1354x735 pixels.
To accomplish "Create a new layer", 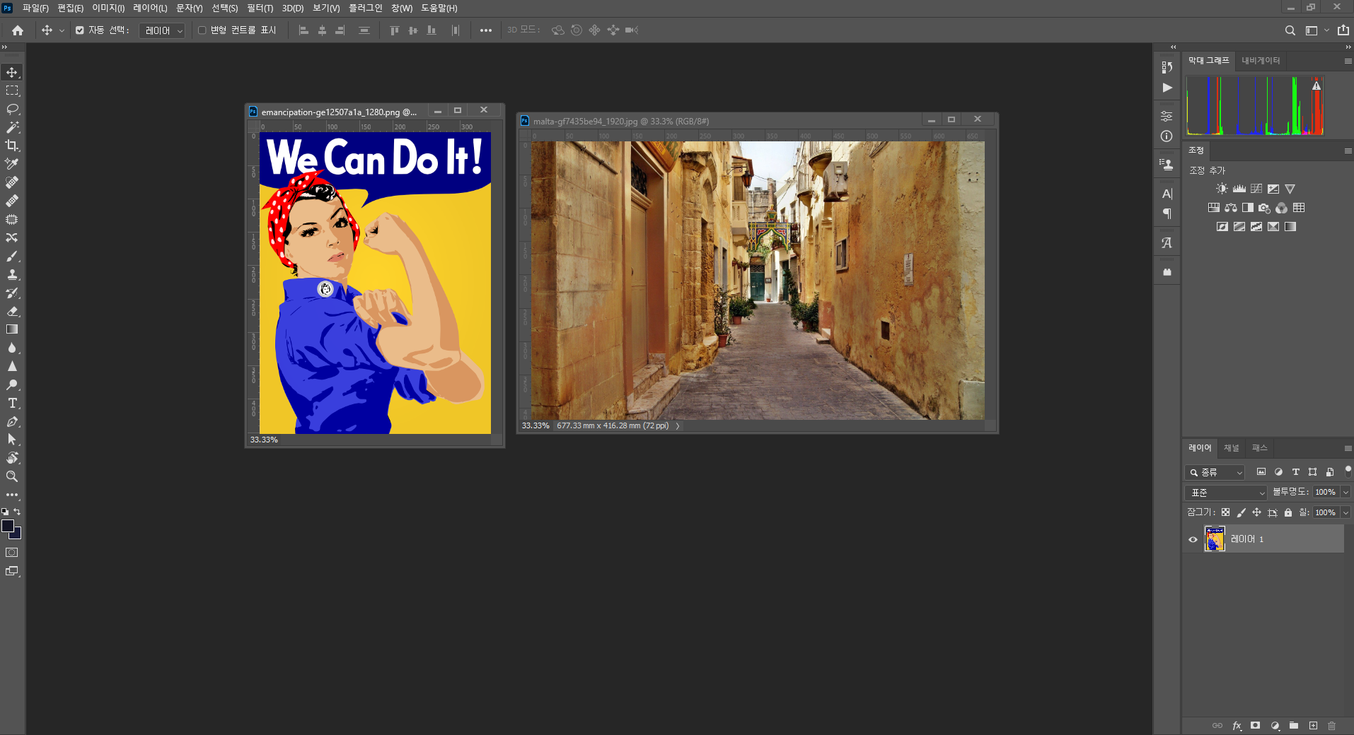I will pyautogui.click(x=1313, y=726).
